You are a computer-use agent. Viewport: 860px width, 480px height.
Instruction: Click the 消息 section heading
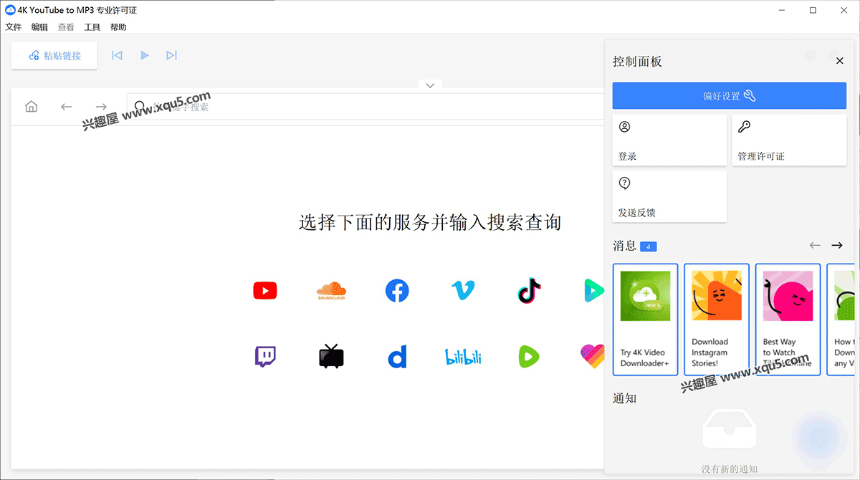click(x=624, y=246)
